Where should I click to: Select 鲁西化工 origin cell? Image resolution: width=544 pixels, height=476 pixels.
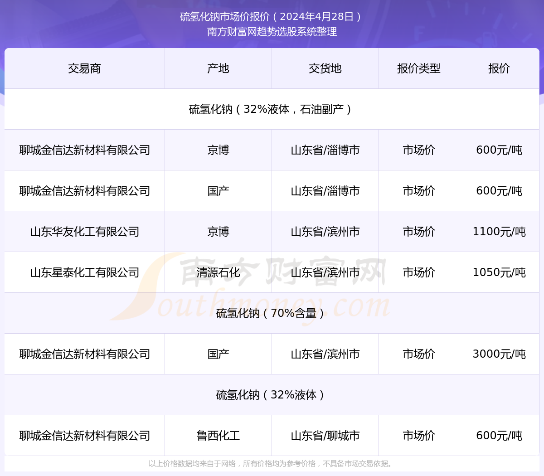click(218, 436)
